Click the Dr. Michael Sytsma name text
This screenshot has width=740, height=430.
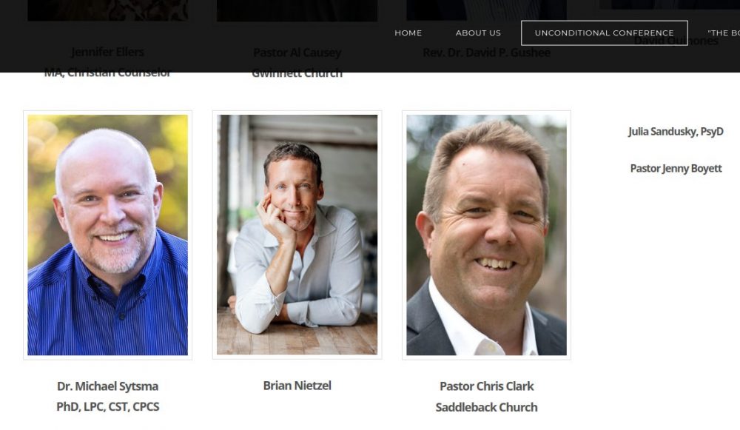pos(107,386)
